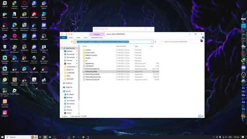Image resolution: width=247 pixels, height=139 pixels.
Task: Expand the address bar history dropdown
Action: [151, 42]
